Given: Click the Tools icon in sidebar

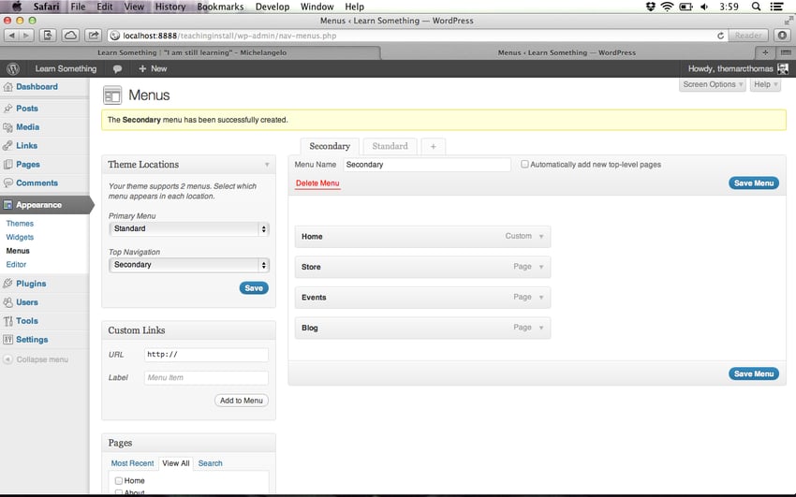Looking at the screenshot, I should tap(7, 321).
